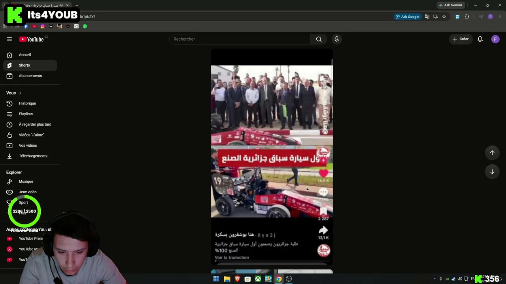Click the translate page icon
Screen dimensions: 506x284
(x=427, y=17)
